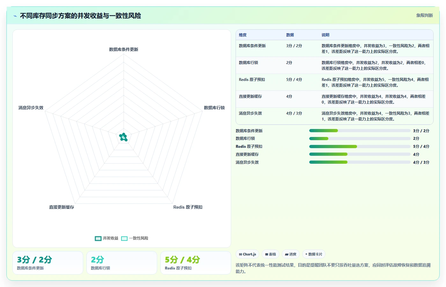This screenshot has height=287, width=446.
Task: Click the 4分 / 3分 value after the progress bar
Action: pyautogui.click(x=421, y=162)
